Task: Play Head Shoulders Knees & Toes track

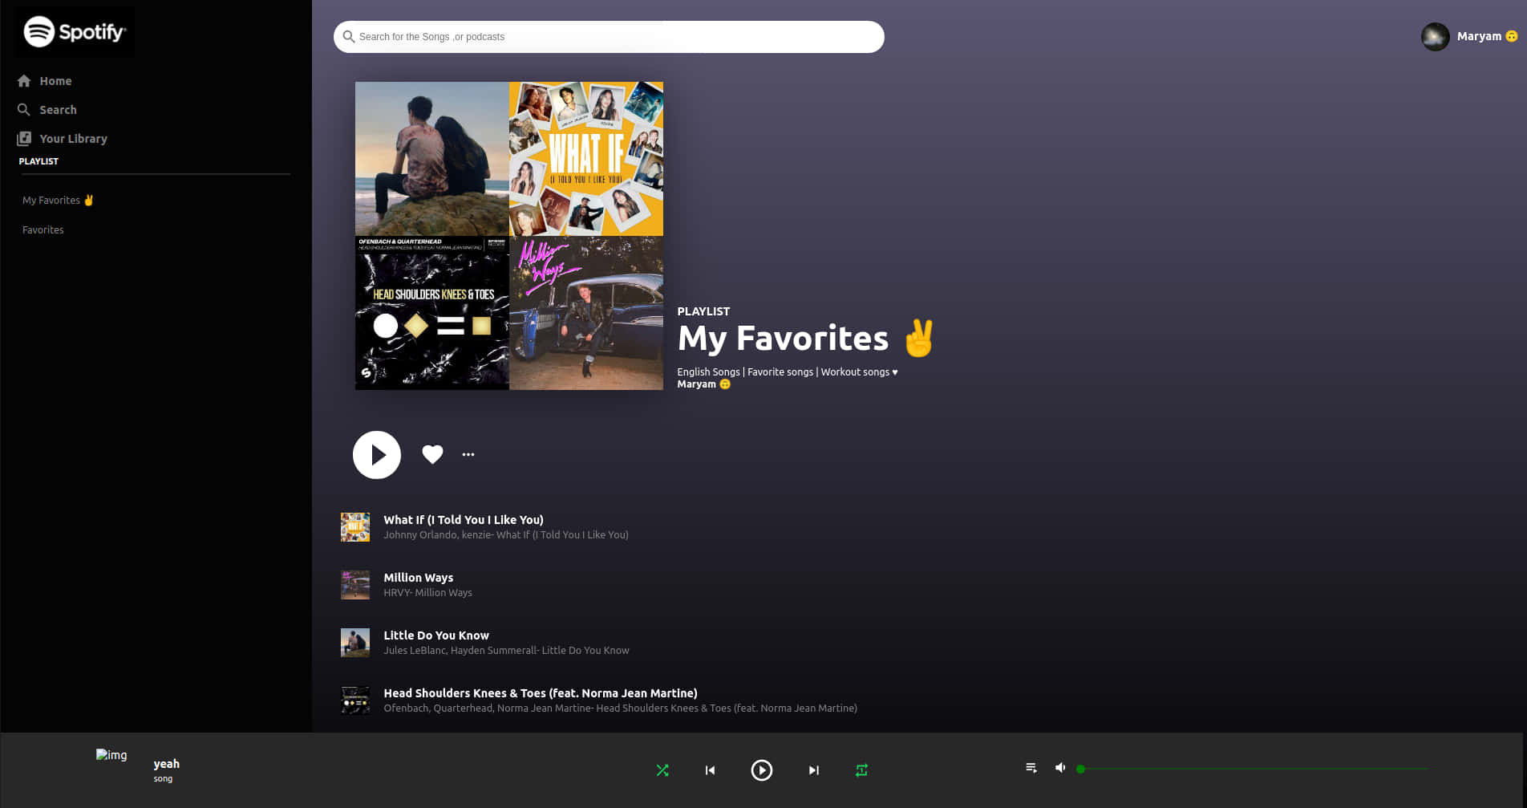Action: click(x=541, y=693)
